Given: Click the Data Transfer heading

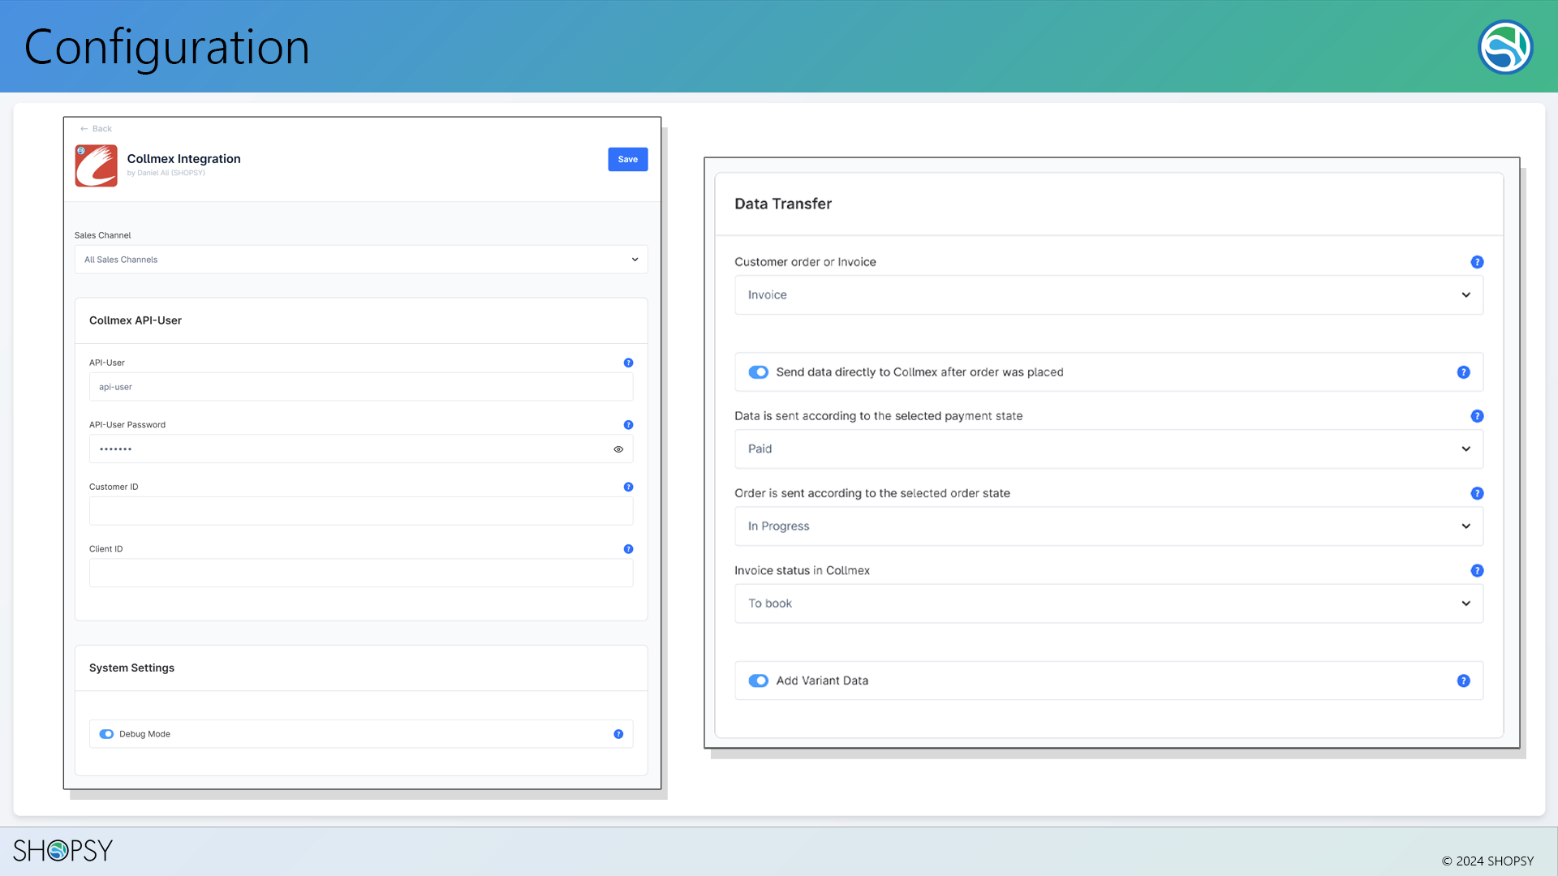Looking at the screenshot, I should [783, 204].
